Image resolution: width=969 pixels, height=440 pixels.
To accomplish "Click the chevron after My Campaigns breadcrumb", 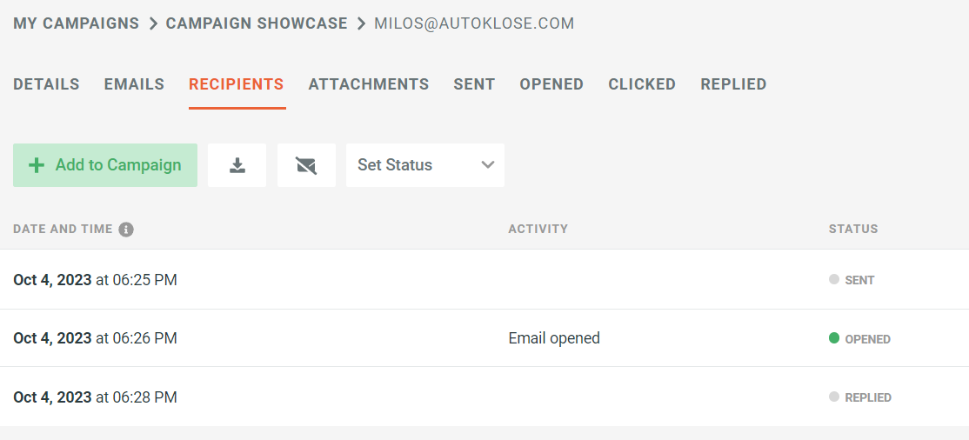I will pyautogui.click(x=152, y=23).
